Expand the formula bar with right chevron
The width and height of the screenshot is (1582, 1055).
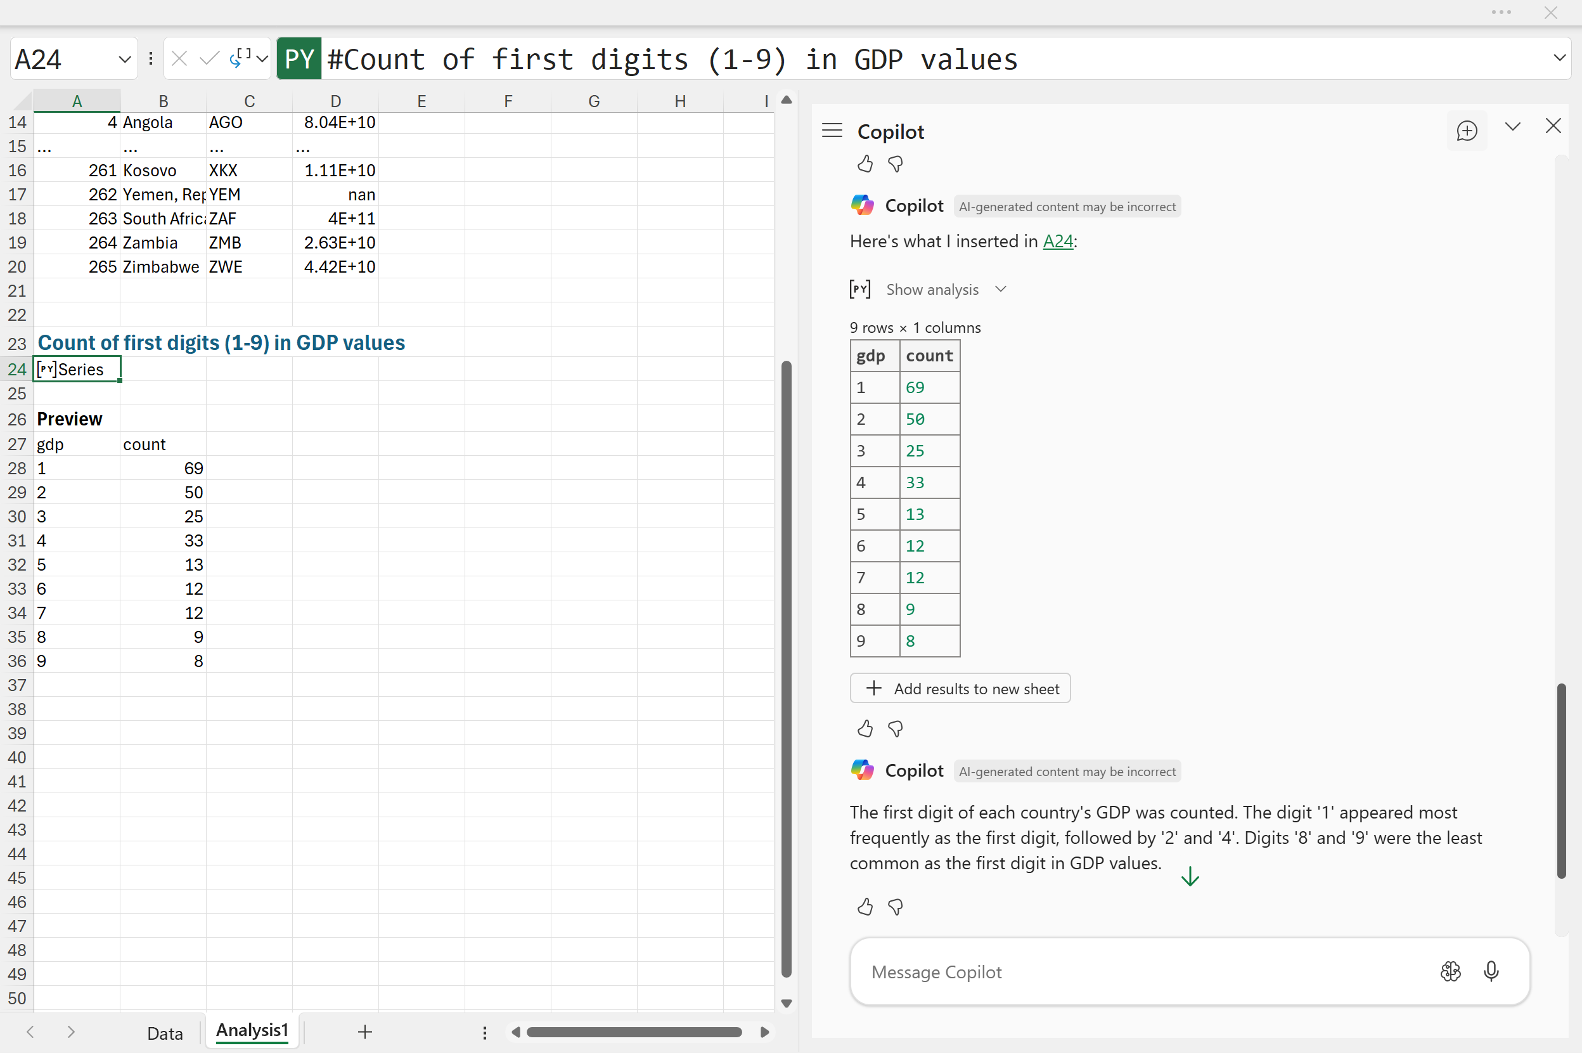pyautogui.click(x=1559, y=58)
